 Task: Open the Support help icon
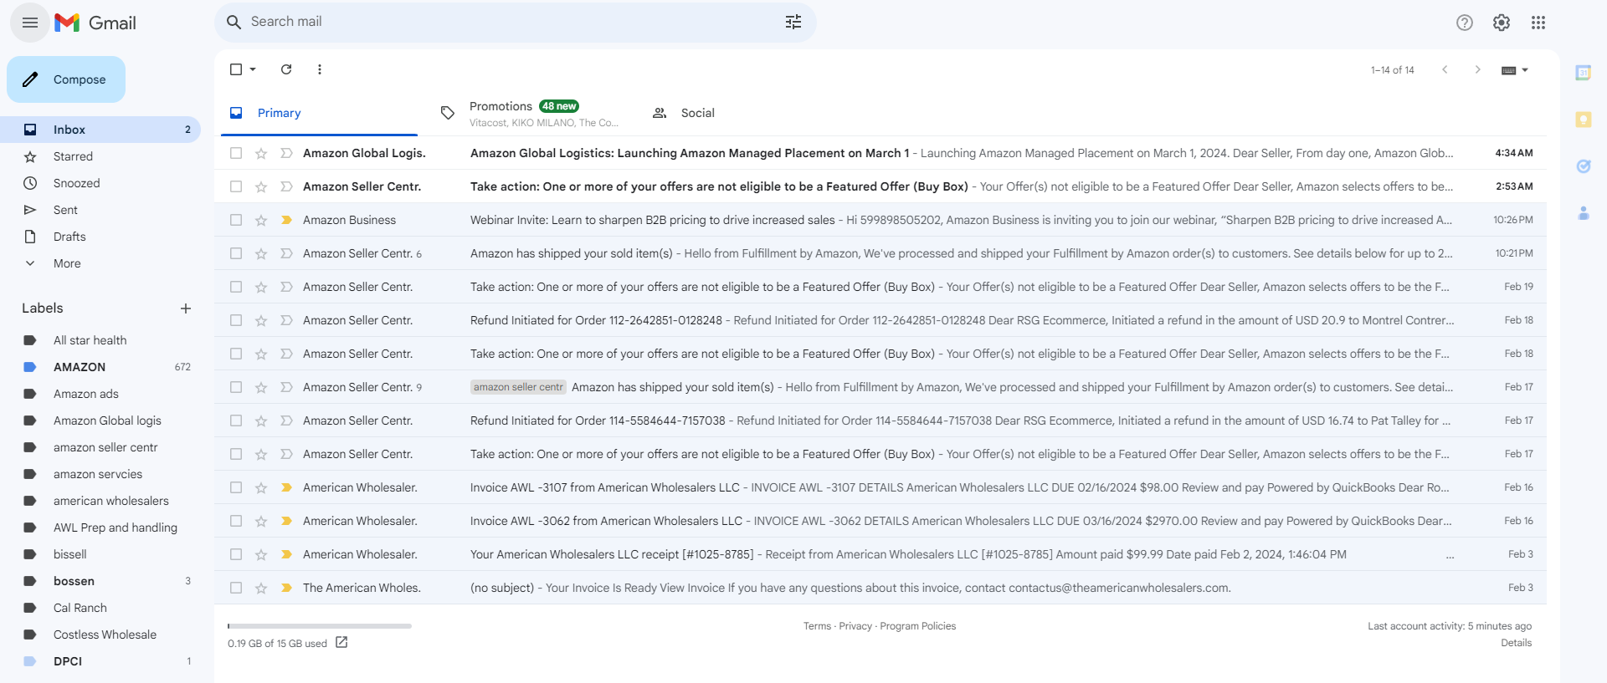click(x=1465, y=23)
